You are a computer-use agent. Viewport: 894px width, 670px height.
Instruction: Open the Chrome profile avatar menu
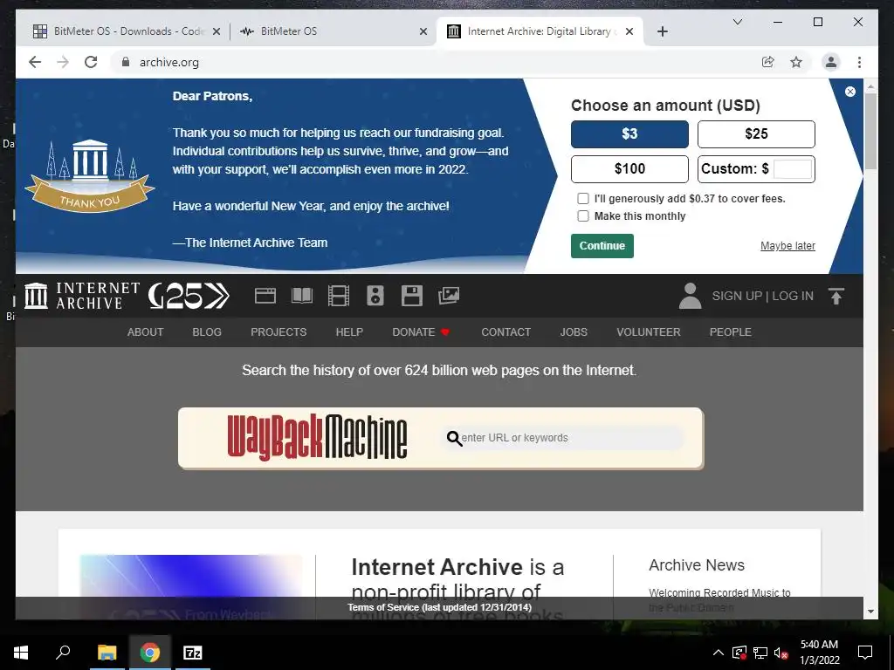(831, 62)
